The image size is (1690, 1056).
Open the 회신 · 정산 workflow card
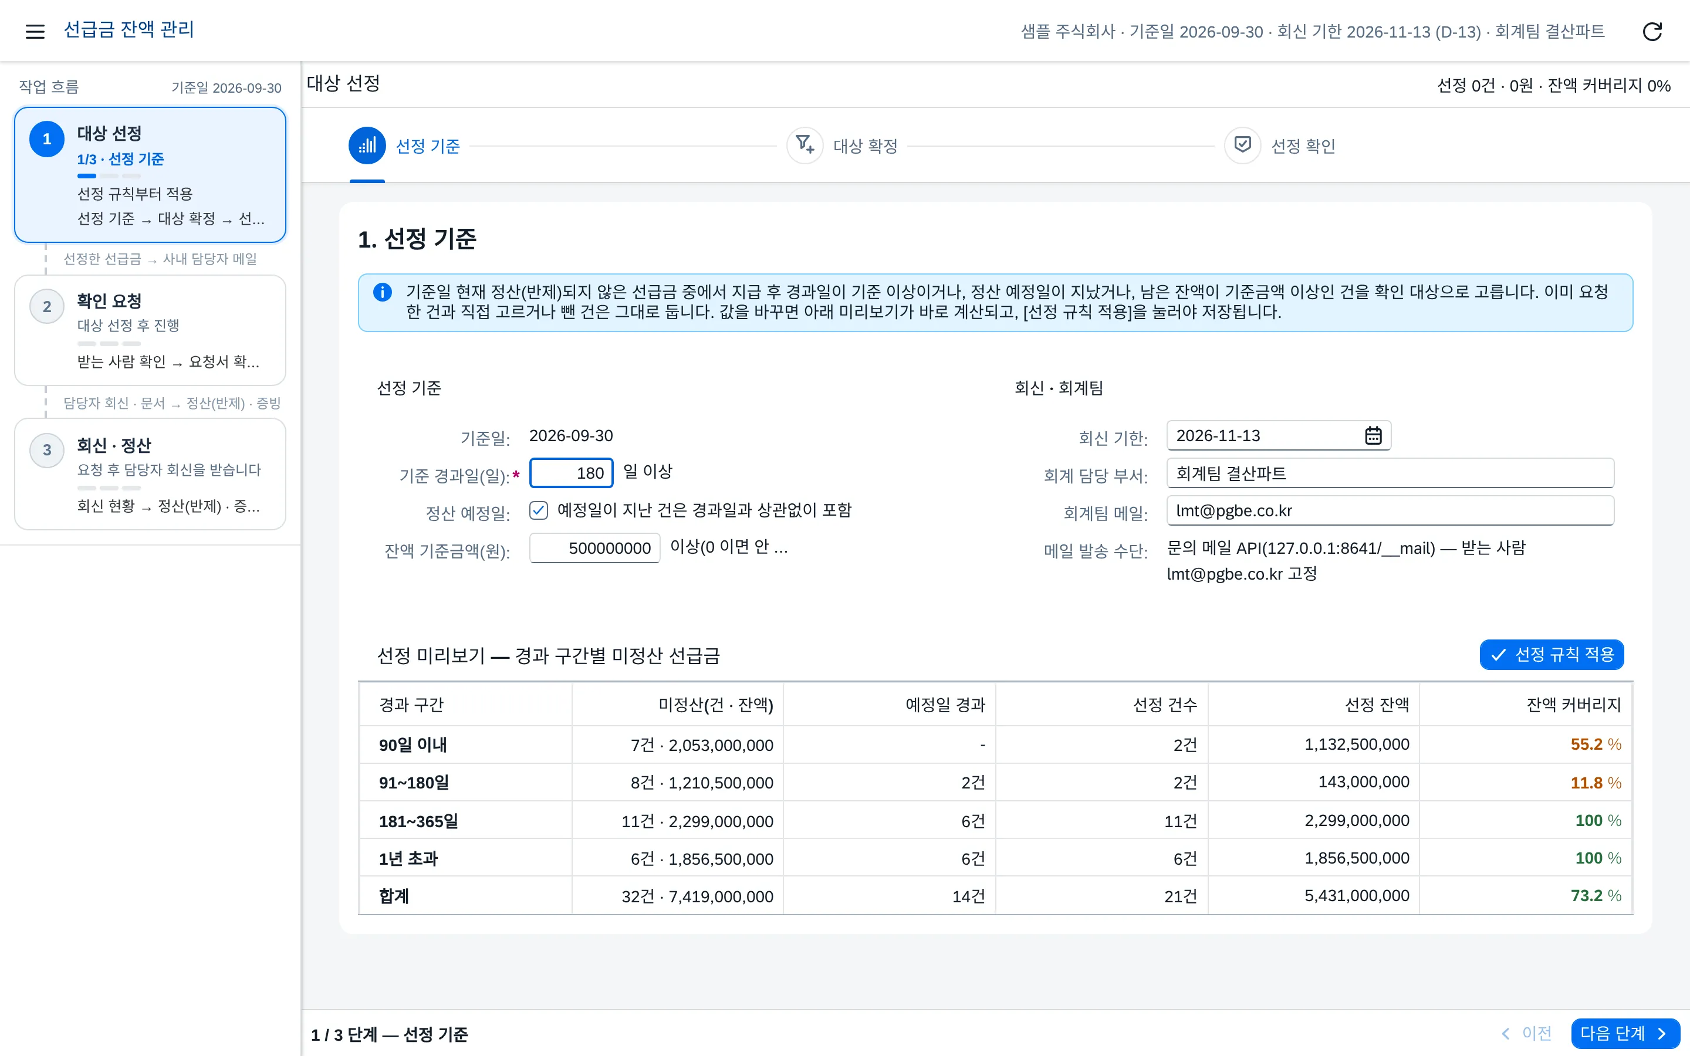pyautogui.click(x=150, y=473)
